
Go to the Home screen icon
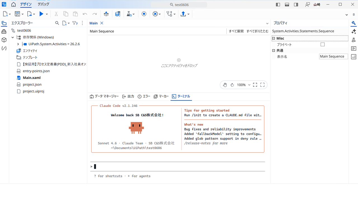click(13, 4)
